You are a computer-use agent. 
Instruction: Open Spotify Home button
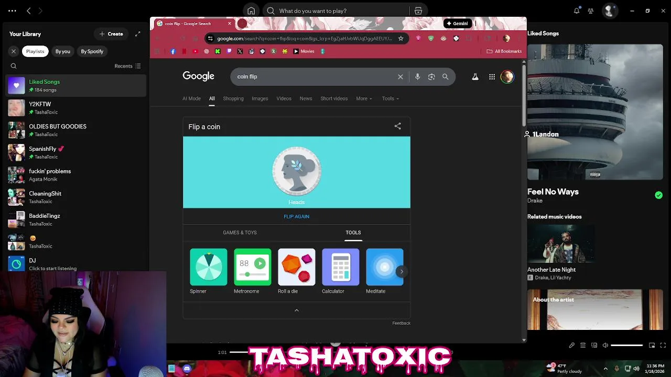251,10
